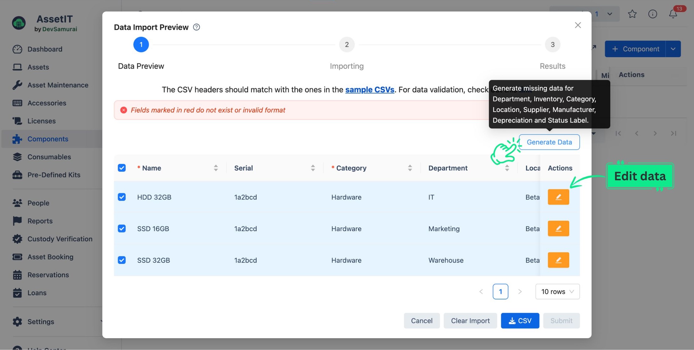Click the edit pencil for HDD 32GB row
Image resolution: width=694 pixels, height=350 pixels.
coord(558,197)
